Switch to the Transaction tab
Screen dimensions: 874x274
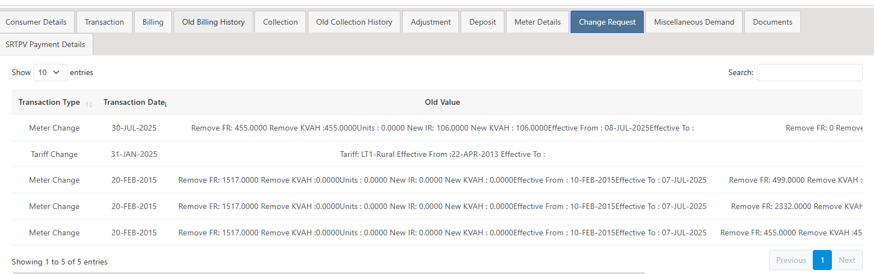(104, 22)
